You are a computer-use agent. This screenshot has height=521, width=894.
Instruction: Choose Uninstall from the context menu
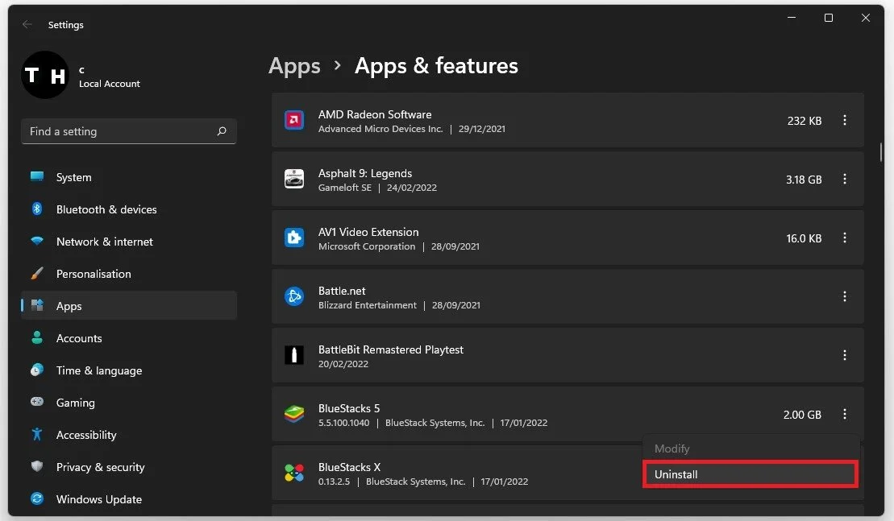tap(751, 474)
